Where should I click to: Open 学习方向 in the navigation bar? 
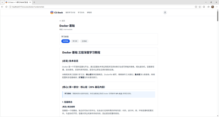81,13
